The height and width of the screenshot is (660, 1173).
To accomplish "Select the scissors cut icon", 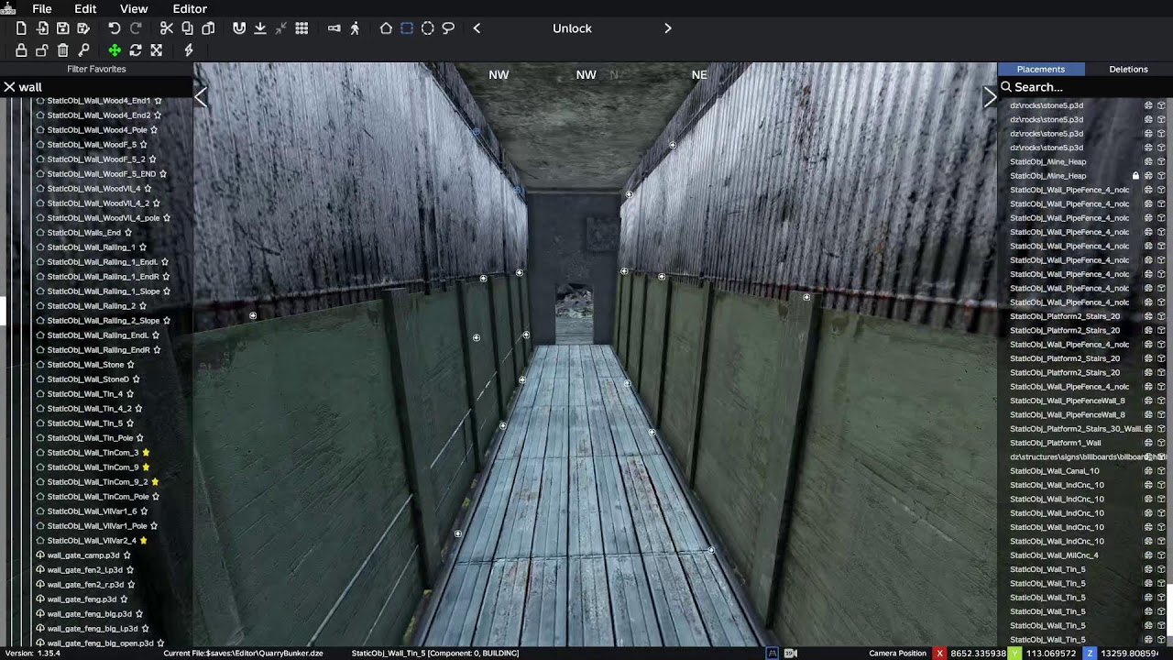I will click(x=166, y=28).
